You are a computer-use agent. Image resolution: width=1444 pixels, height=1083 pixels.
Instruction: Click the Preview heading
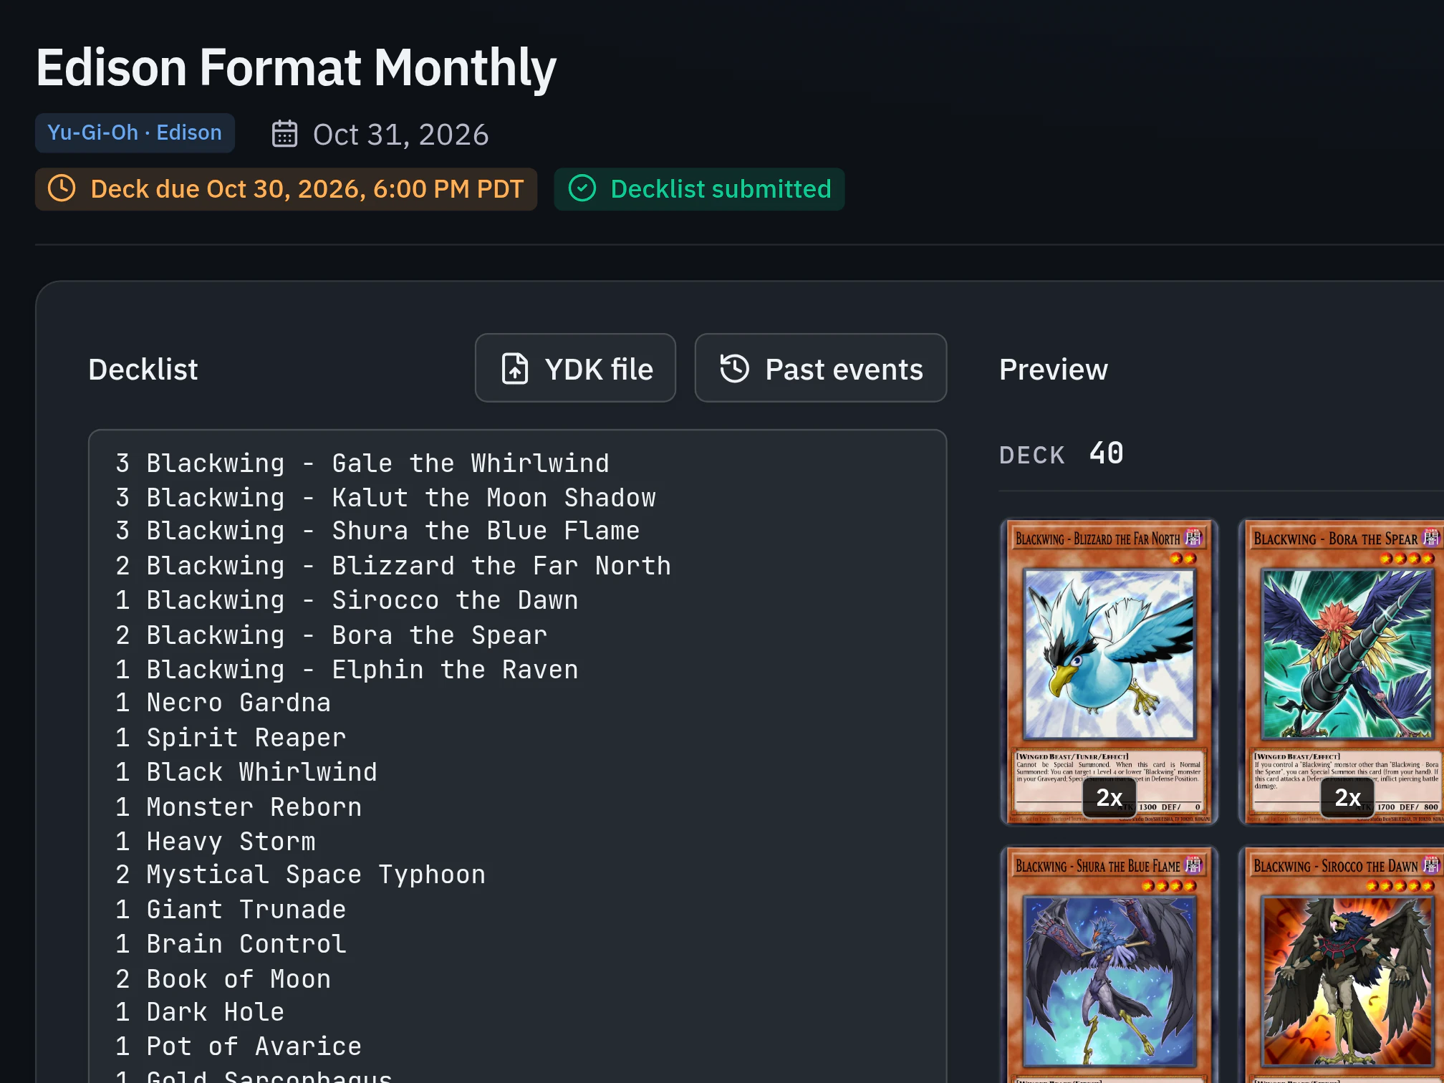(1053, 370)
